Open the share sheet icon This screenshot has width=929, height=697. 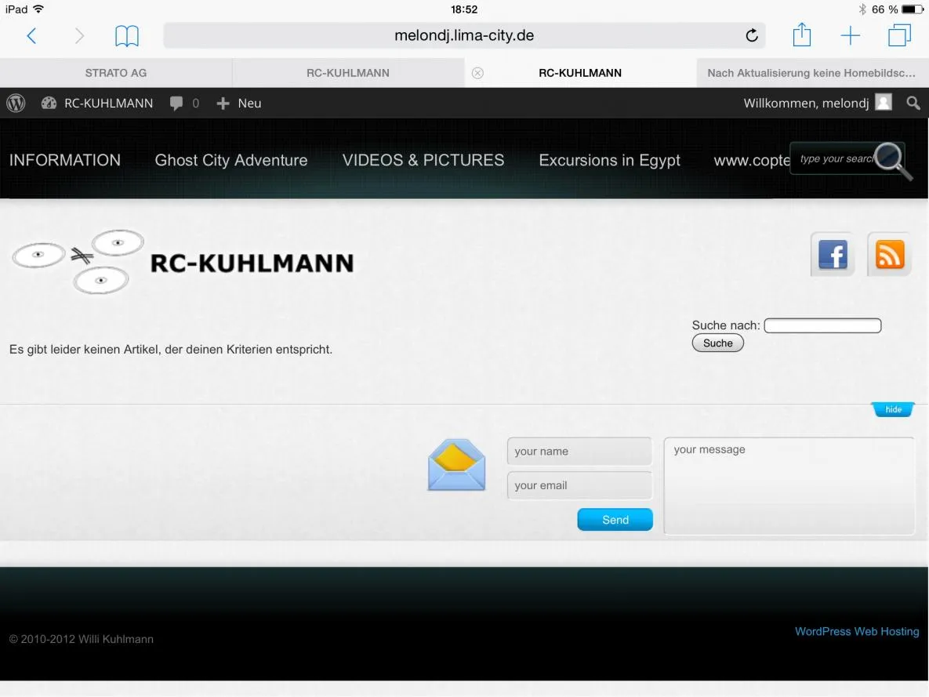click(x=802, y=34)
